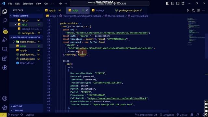Open editor More Actions ellipsis
This screenshot has height=117, width=208.
[203, 10]
